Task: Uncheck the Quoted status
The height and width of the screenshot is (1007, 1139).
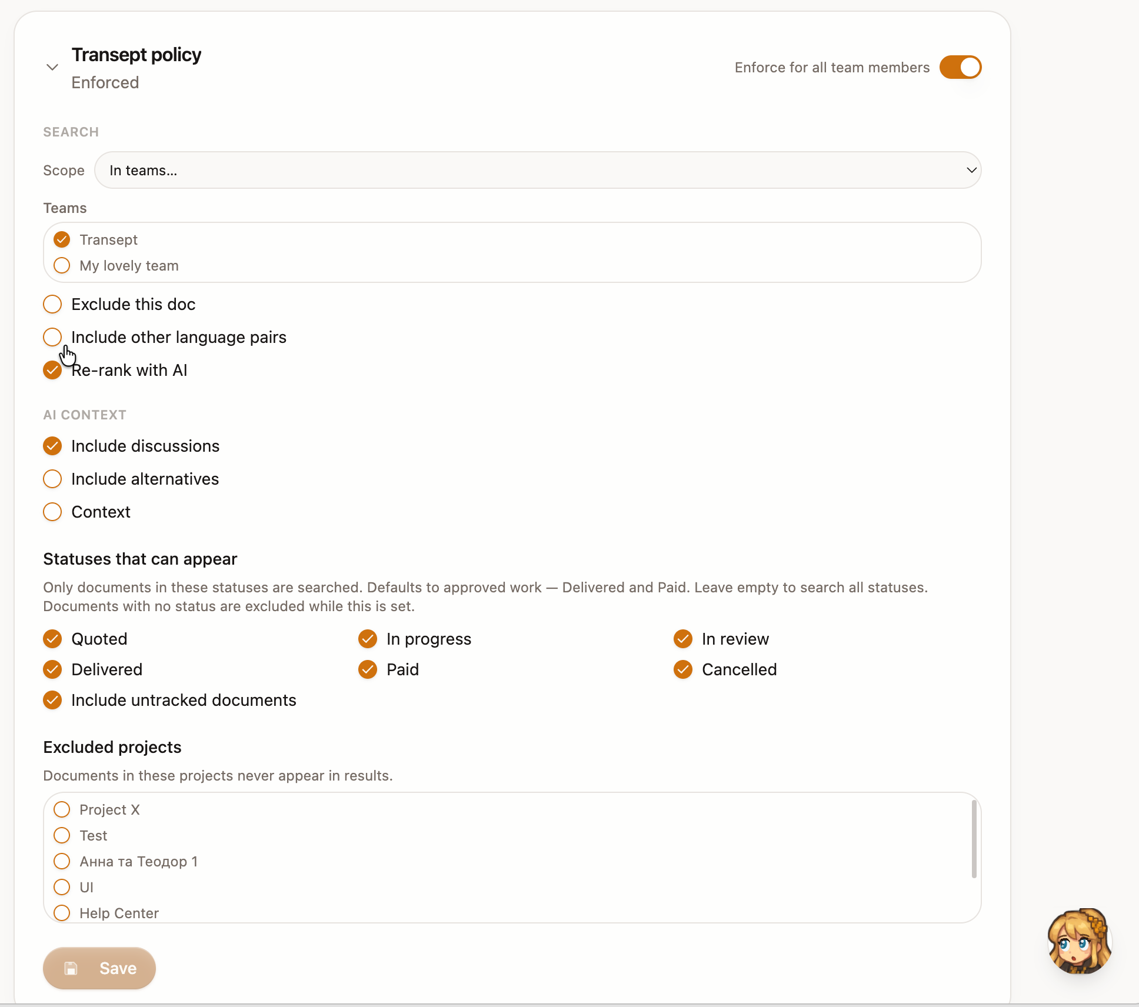Action: 52,639
